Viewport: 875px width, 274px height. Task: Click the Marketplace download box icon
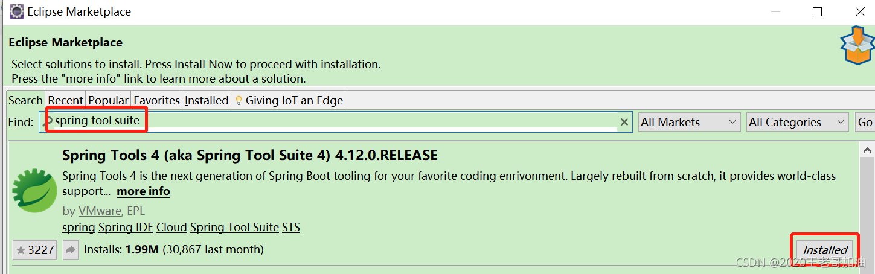[x=857, y=45]
